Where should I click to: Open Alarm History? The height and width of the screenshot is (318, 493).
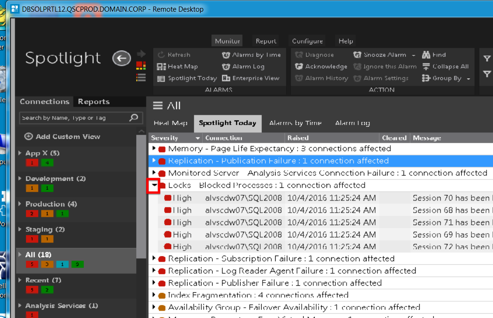[x=321, y=78]
